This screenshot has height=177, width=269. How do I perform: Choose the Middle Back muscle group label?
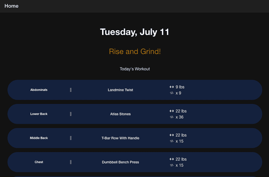39,138
